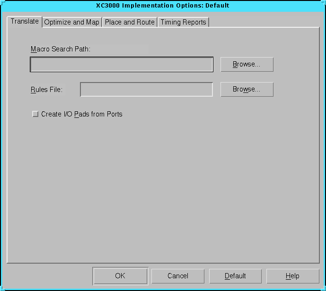Cancel the Implementation Options dialog

(178, 276)
